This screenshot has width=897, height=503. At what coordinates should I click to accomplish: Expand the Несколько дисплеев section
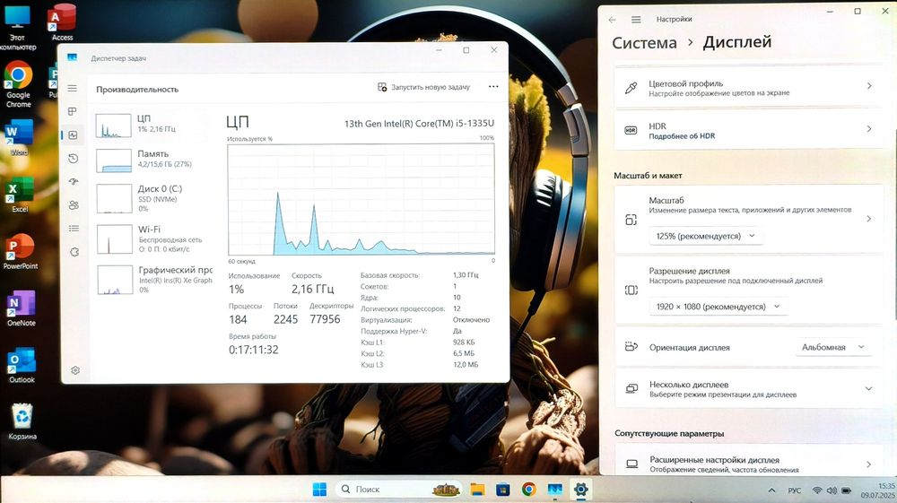(x=748, y=389)
